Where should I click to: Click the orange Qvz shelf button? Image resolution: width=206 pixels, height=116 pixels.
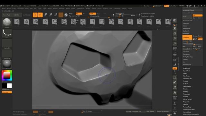[x=175, y=69]
